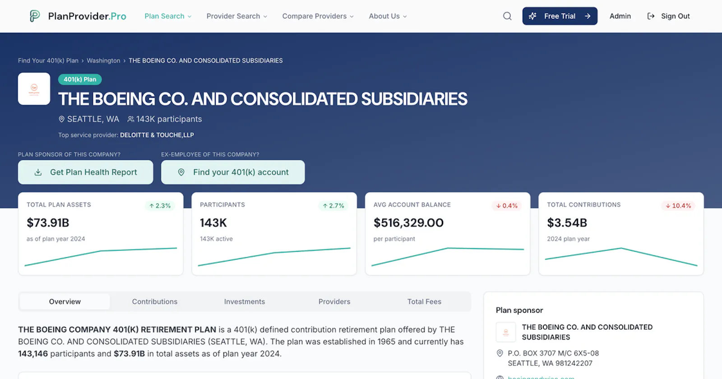Click Get Plan Health Report button
The width and height of the screenshot is (722, 379).
tap(86, 172)
